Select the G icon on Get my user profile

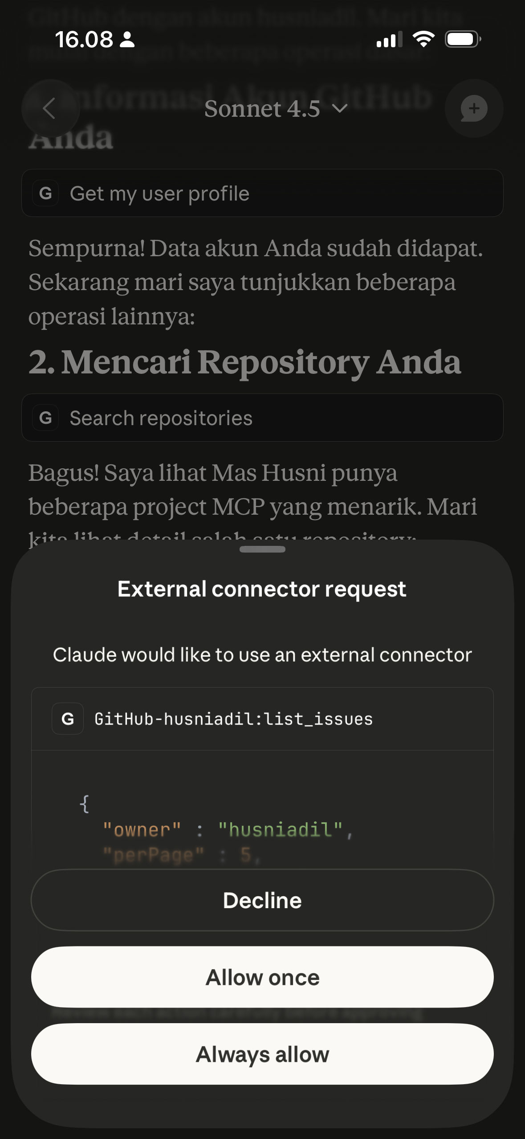pyautogui.click(x=46, y=193)
